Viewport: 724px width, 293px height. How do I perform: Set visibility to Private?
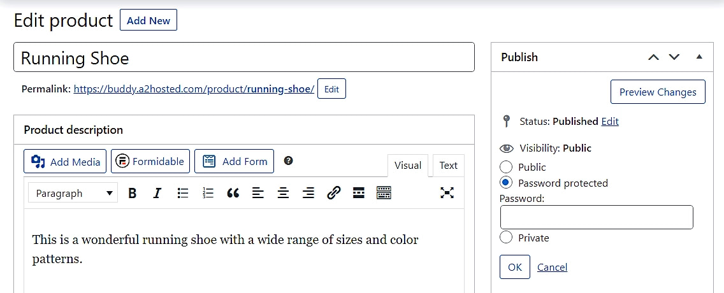coord(506,238)
